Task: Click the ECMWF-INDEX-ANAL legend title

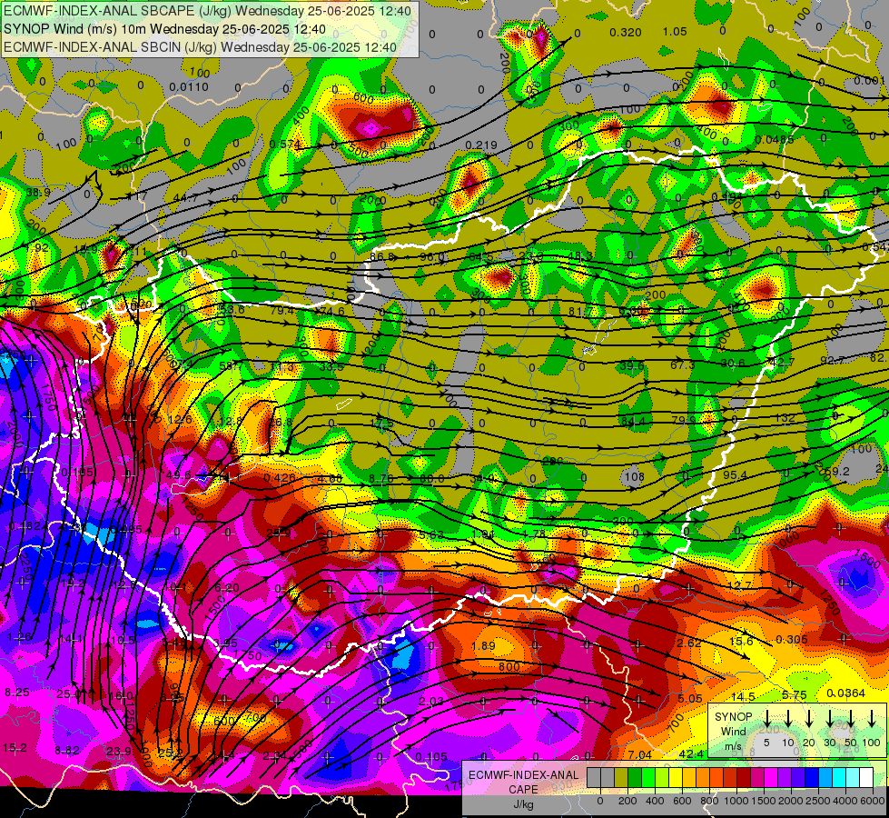Action: pos(523,775)
